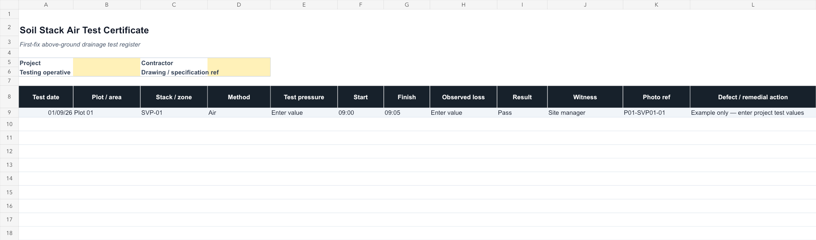This screenshot has height=240, width=816.
Task: Click the yellow input cell next to Project
Action: [x=107, y=63]
